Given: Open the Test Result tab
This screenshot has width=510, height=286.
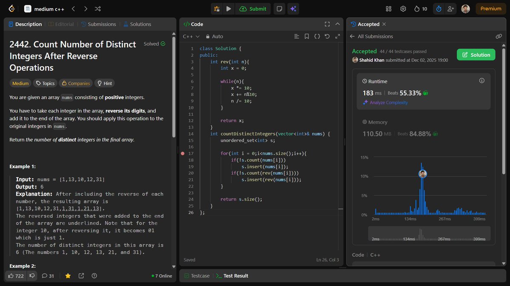Looking at the screenshot, I should click(232, 276).
